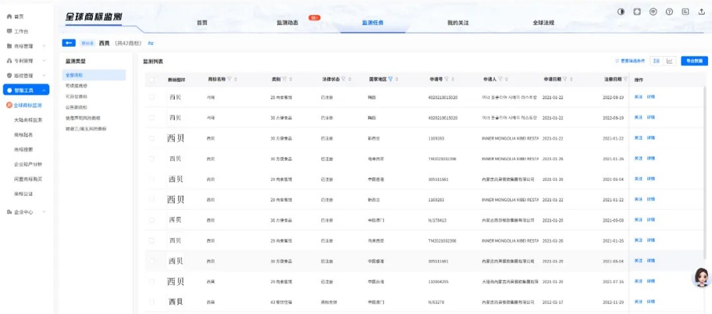Check the select-all checkbox in the table header
Screen dimensions: 712x314
click(x=152, y=79)
